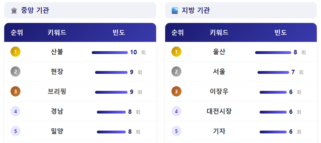Click silver rank 2 badge beside 서울
Image resolution: width=321 pixels, height=143 pixels.
[x=176, y=72]
